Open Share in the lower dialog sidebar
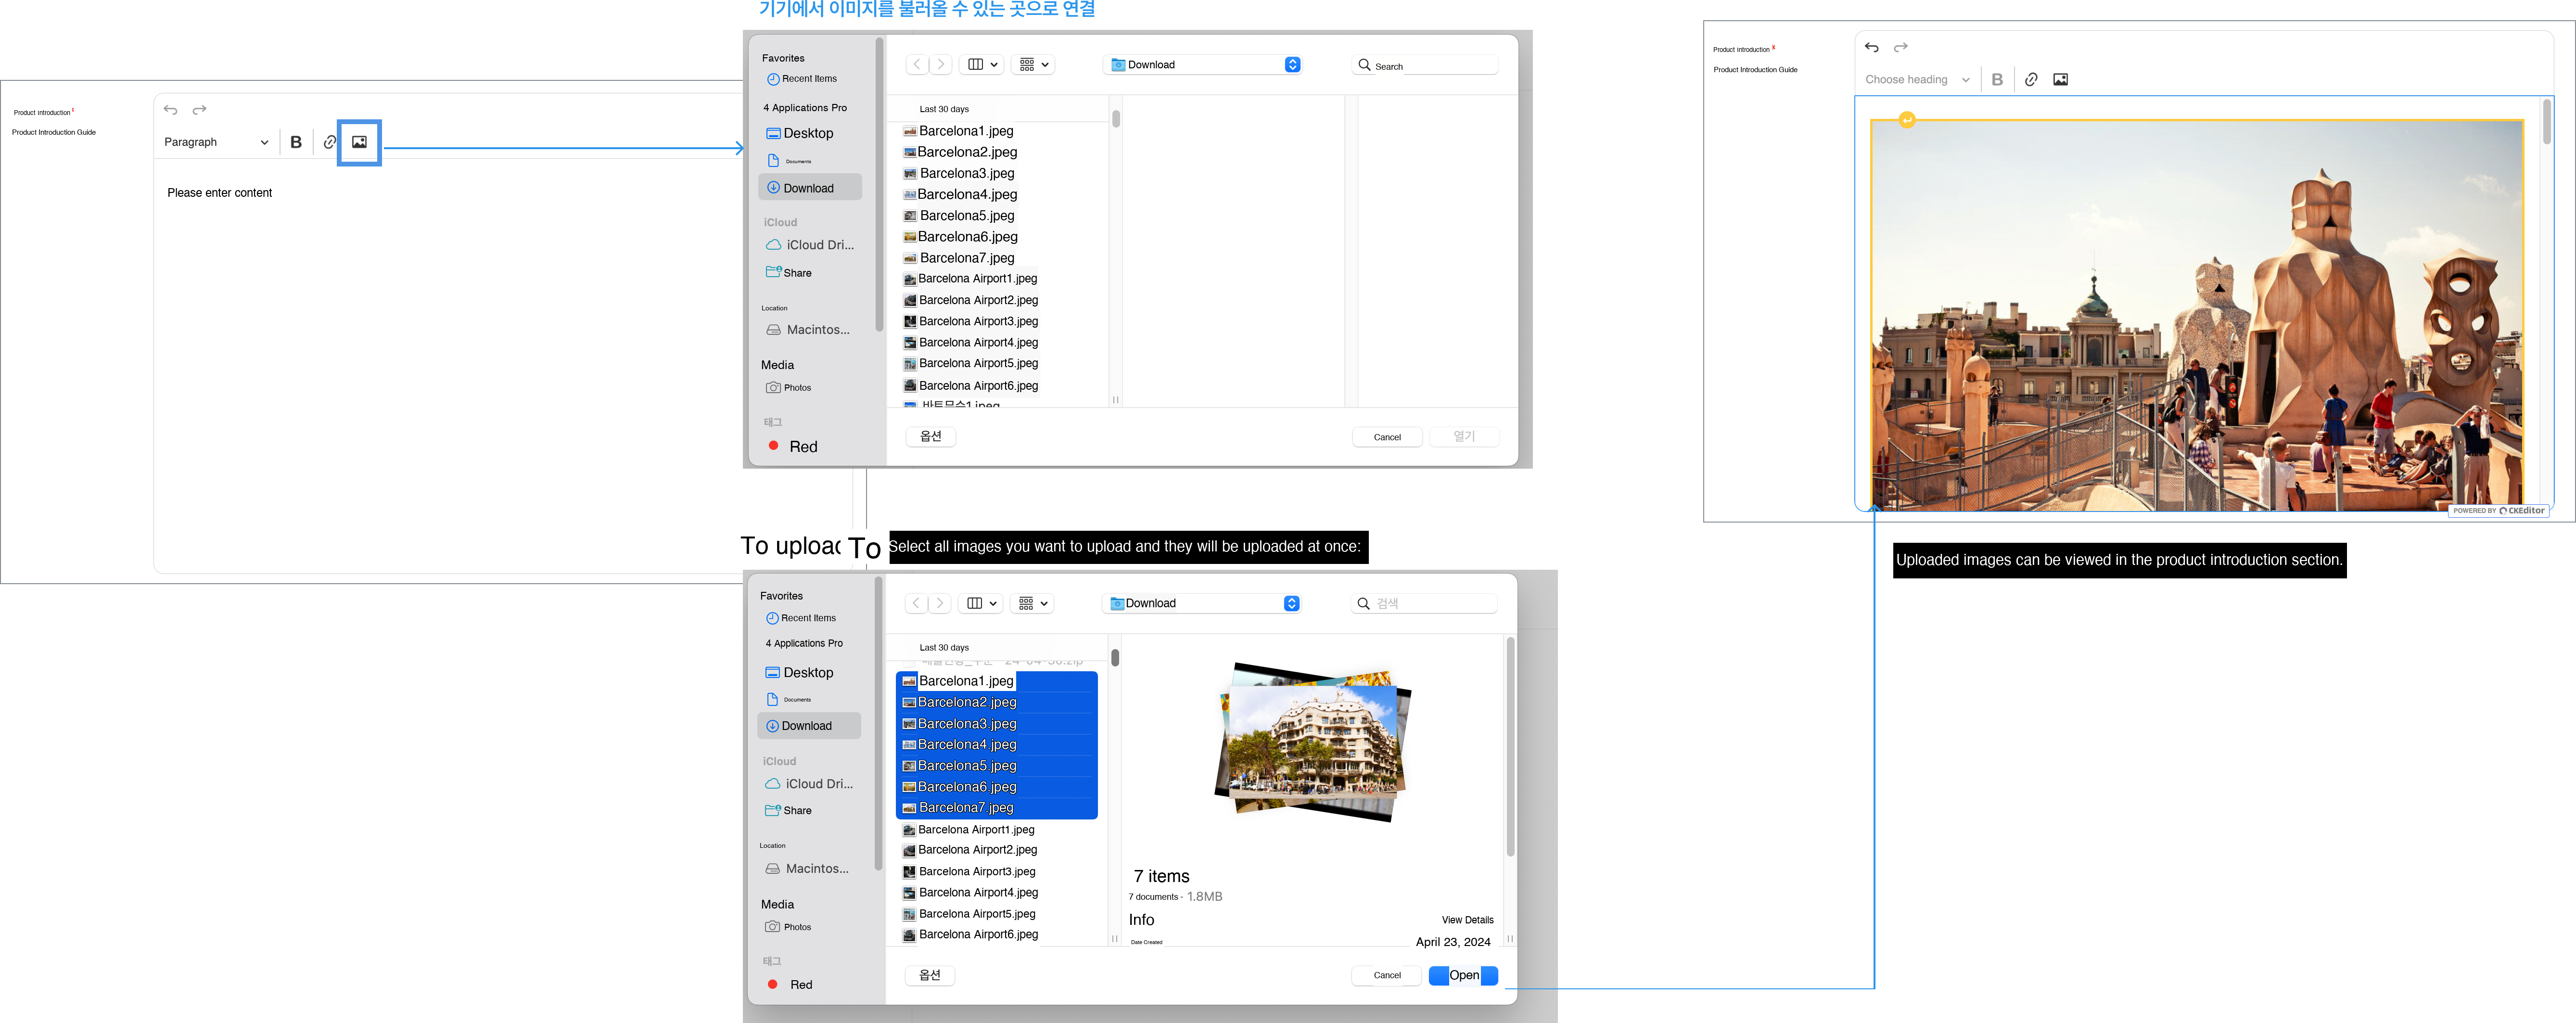 788,811
